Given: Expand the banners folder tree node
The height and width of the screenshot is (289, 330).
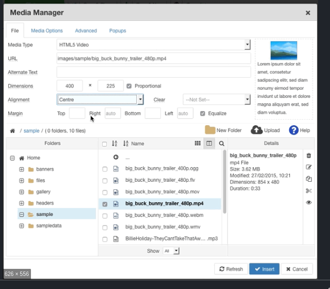Looking at the screenshot, I should (22, 169).
